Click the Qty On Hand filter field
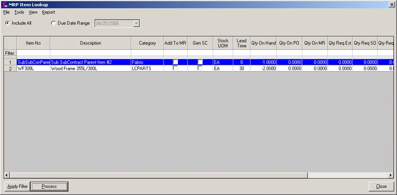This screenshot has width=397, height=195. 263,53
